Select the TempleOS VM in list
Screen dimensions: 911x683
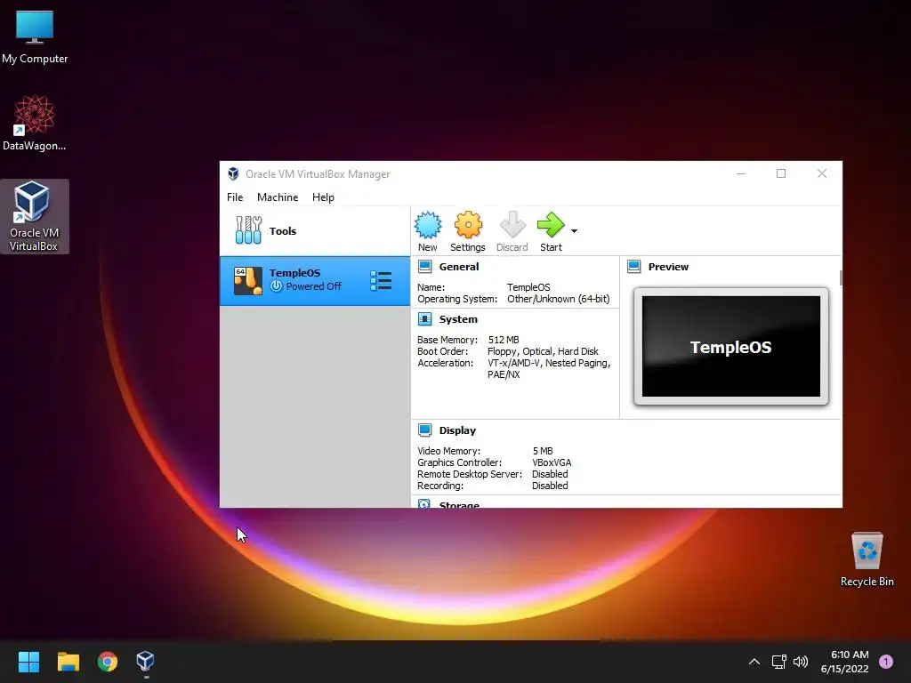click(x=314, y=280)
